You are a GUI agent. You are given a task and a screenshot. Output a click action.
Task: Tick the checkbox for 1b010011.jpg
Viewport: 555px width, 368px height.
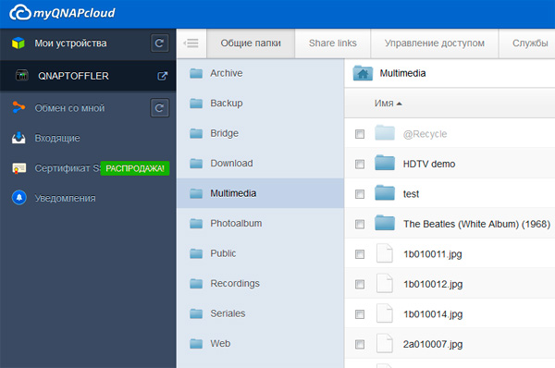tap(360, 254)
